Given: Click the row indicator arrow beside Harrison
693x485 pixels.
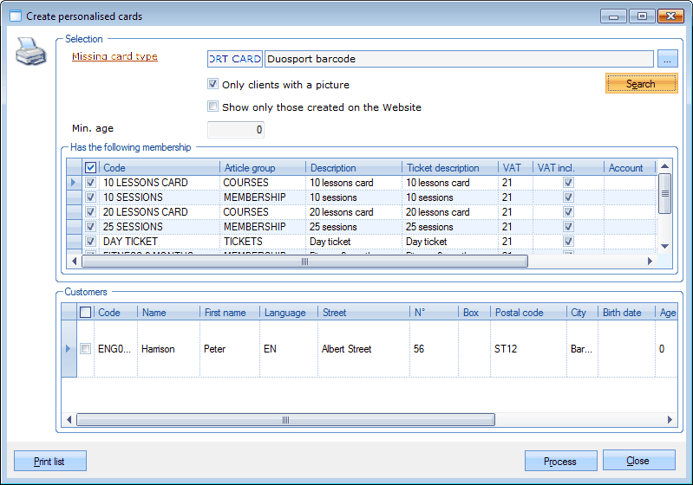Looking at the screenshot, I should (x=69, y=349).
